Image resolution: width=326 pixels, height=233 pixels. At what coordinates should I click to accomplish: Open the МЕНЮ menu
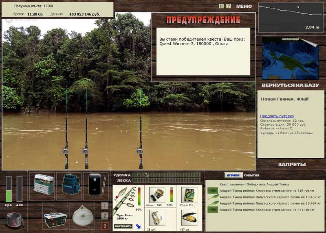click(244, 7)
